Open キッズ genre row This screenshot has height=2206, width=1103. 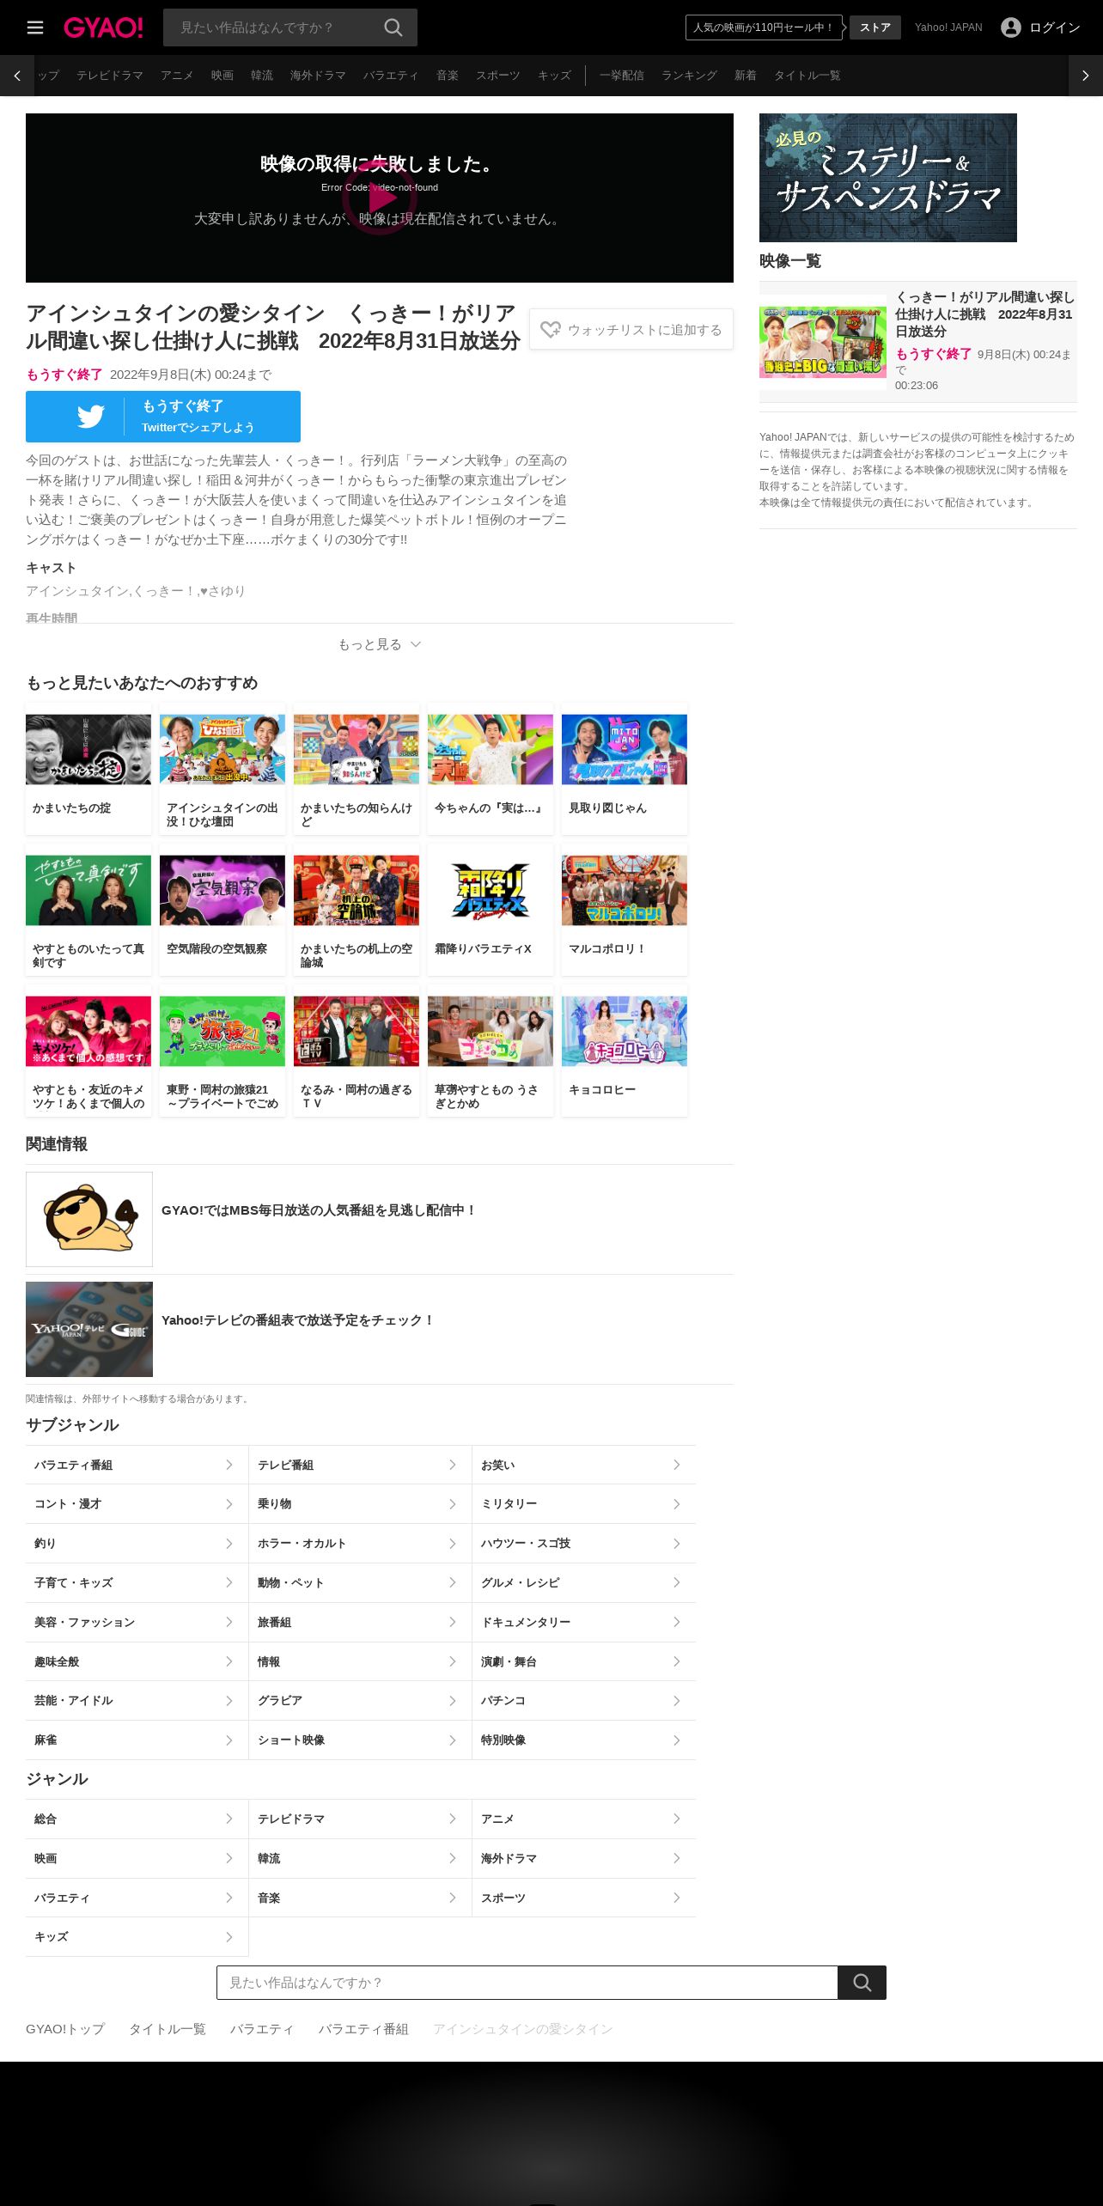point(137,1936)
